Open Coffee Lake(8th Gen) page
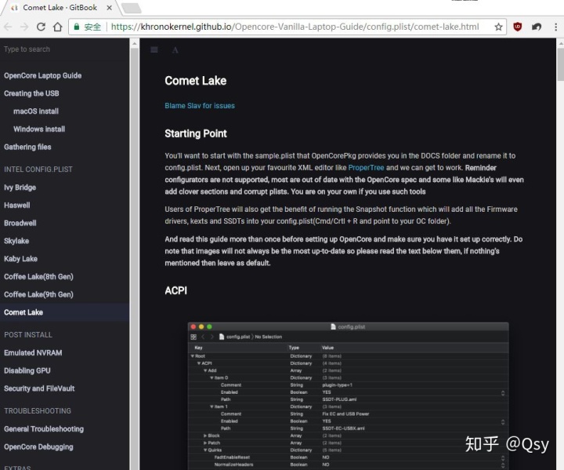The width and height of the screenshot is (564, 470). (x=39, y=277)
